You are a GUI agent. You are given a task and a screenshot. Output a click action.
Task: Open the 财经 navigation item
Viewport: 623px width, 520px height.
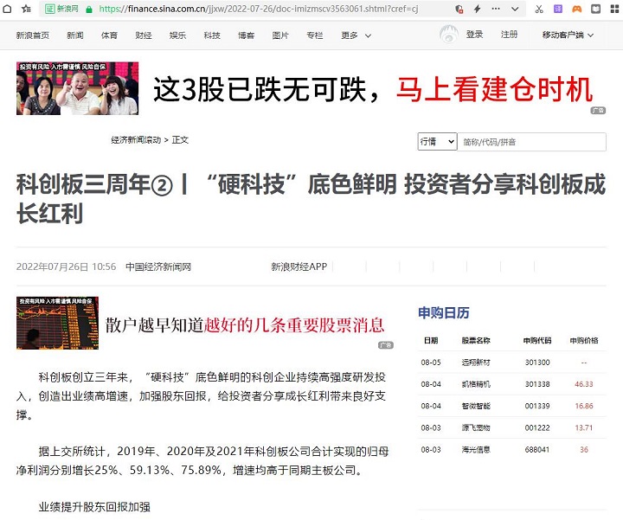(144, 35)
